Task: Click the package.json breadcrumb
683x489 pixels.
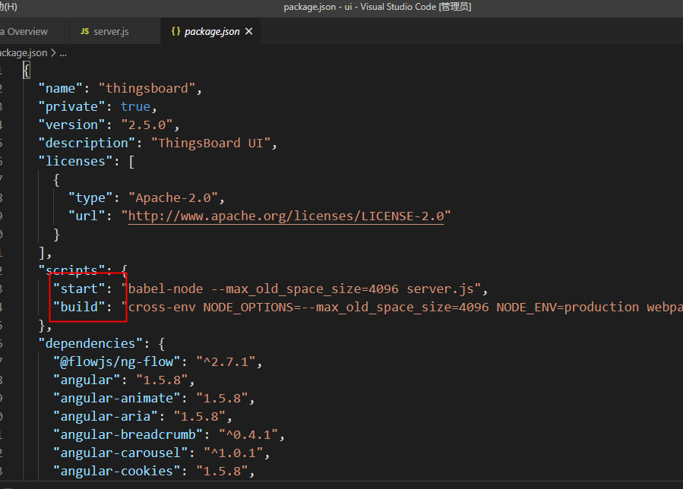Action: tap(24, 53)
